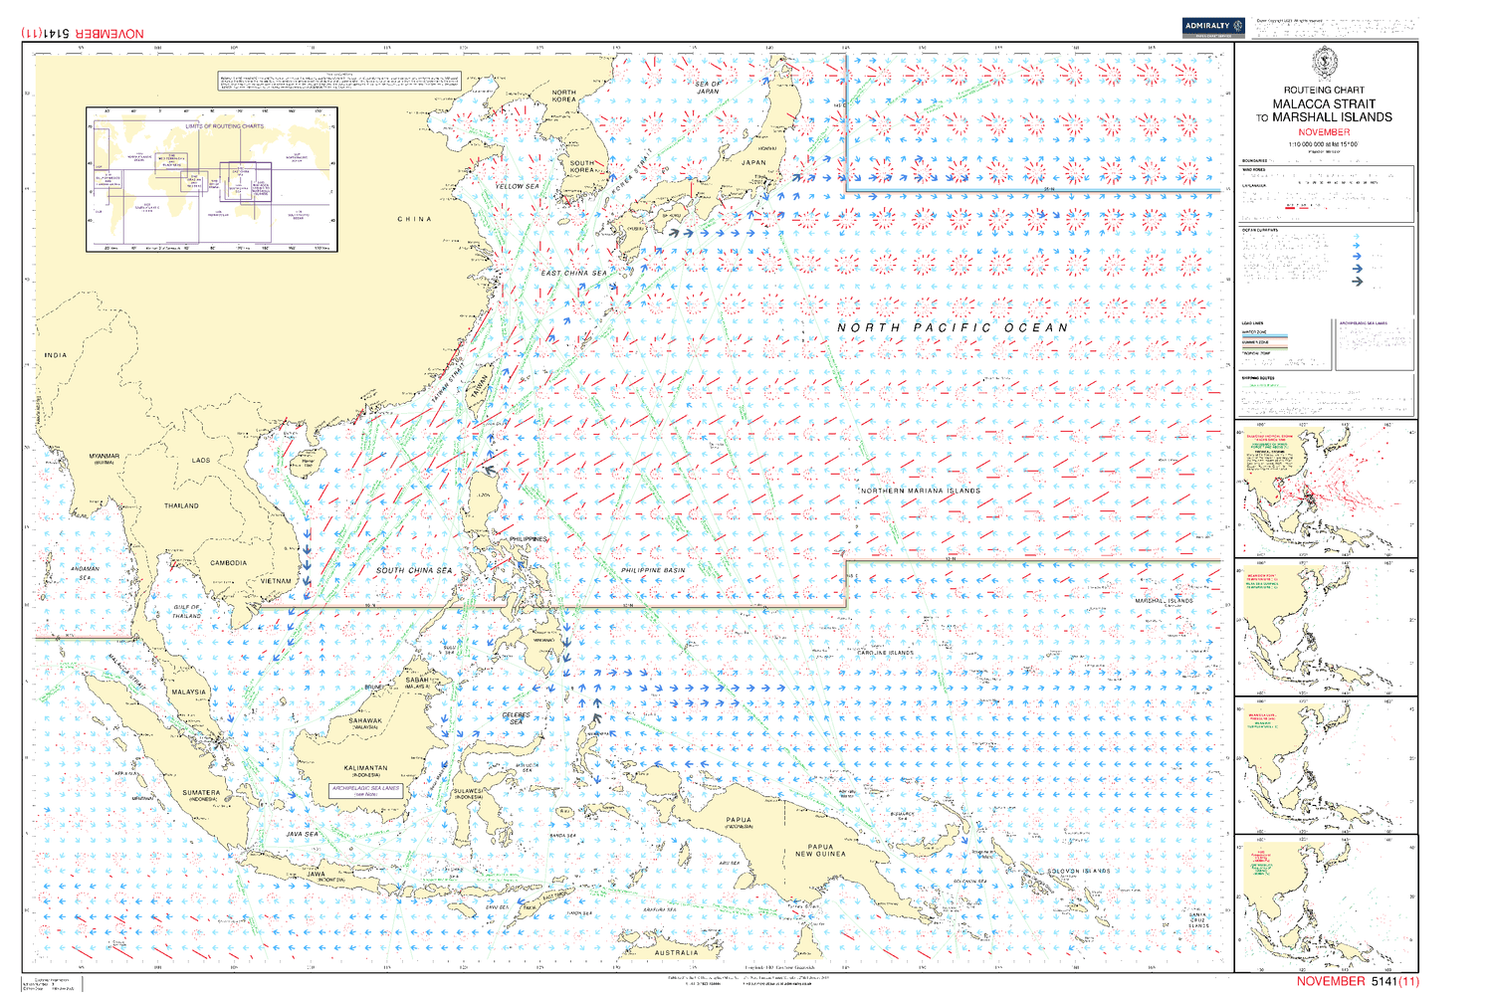Click the "SOUTH KOREA" label
Image resolution: width=1493 pixels, height=995 pixels.
click(x=581, y=166)
